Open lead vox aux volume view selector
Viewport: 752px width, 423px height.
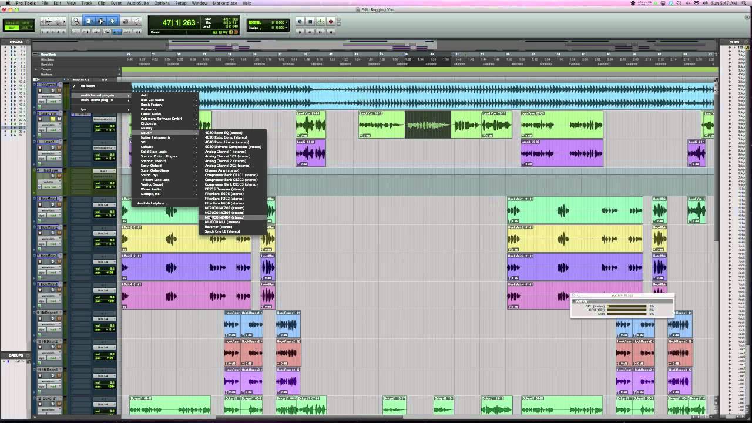tap(49, 182)
